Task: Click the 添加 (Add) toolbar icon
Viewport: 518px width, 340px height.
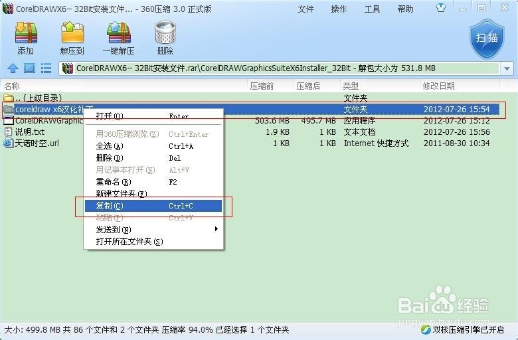Action: (x=26, y=33)
